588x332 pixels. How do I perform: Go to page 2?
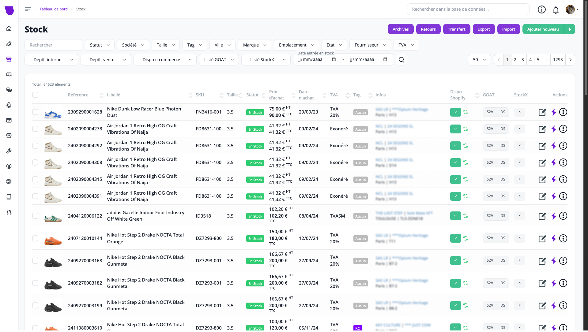(x=515, y=60)
